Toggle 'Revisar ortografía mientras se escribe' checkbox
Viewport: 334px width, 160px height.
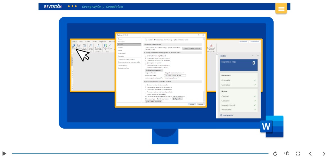[x=146, y=85]
